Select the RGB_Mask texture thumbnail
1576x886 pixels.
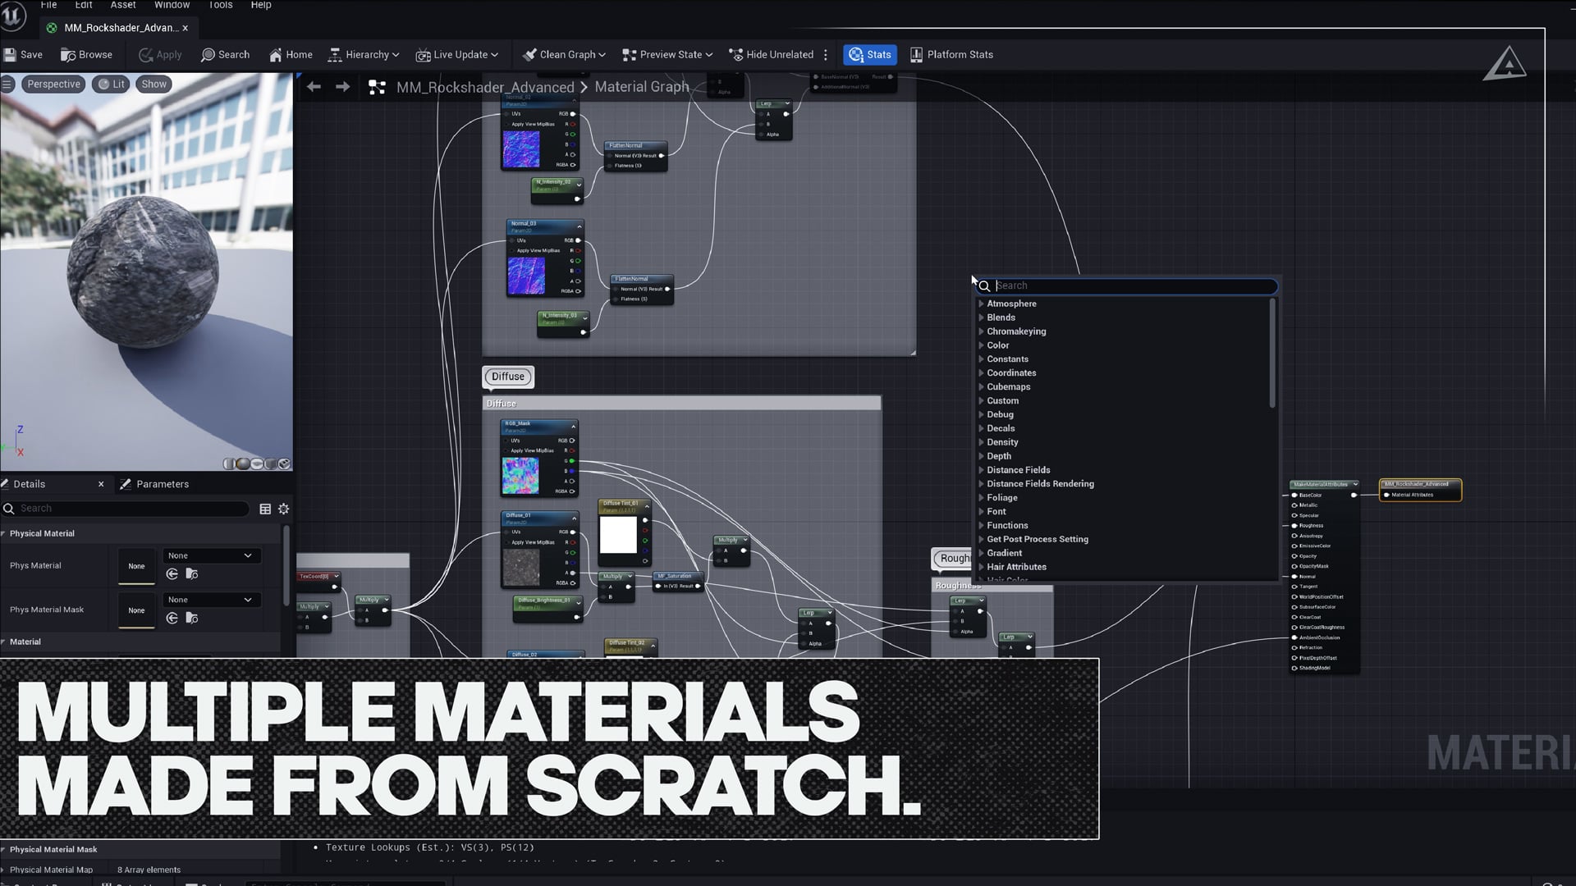(x=520, y=477)
